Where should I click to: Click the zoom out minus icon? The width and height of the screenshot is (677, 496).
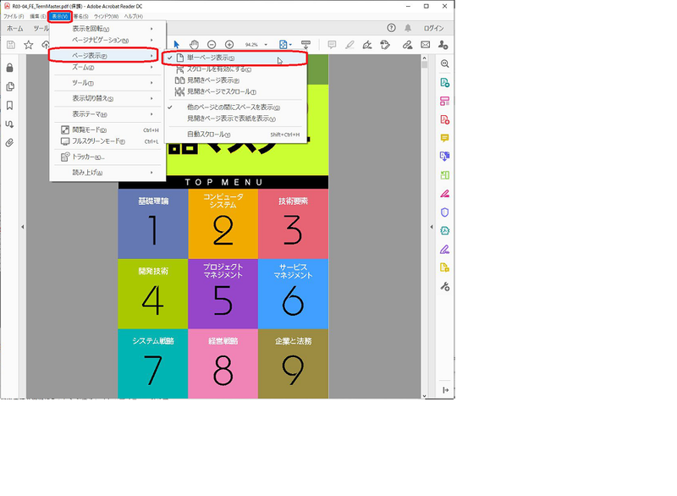tap(212, 45)
